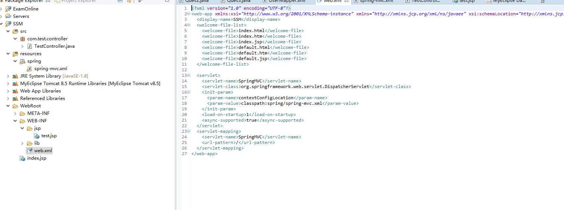Select the web.xml file icon in the tree

pos(30,150)
